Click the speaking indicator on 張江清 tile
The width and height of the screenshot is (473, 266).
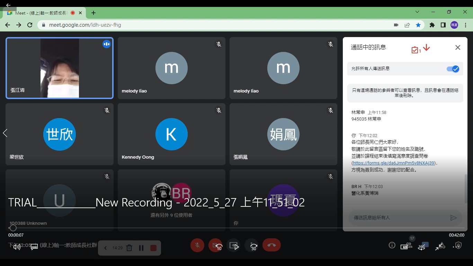point(107,44)
